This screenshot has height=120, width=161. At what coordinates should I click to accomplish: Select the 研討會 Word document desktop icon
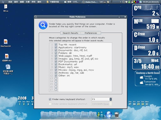point(8,69)
